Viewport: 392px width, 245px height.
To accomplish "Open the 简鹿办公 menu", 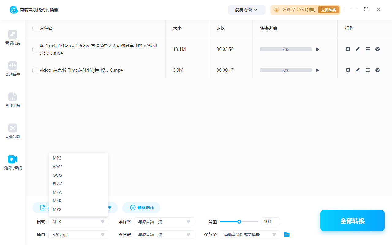I will 247,9.
